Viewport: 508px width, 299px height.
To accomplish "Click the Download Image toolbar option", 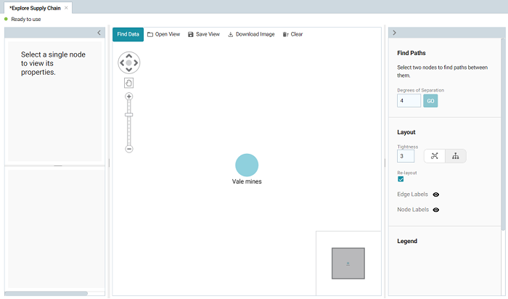I will click(251, 34).
